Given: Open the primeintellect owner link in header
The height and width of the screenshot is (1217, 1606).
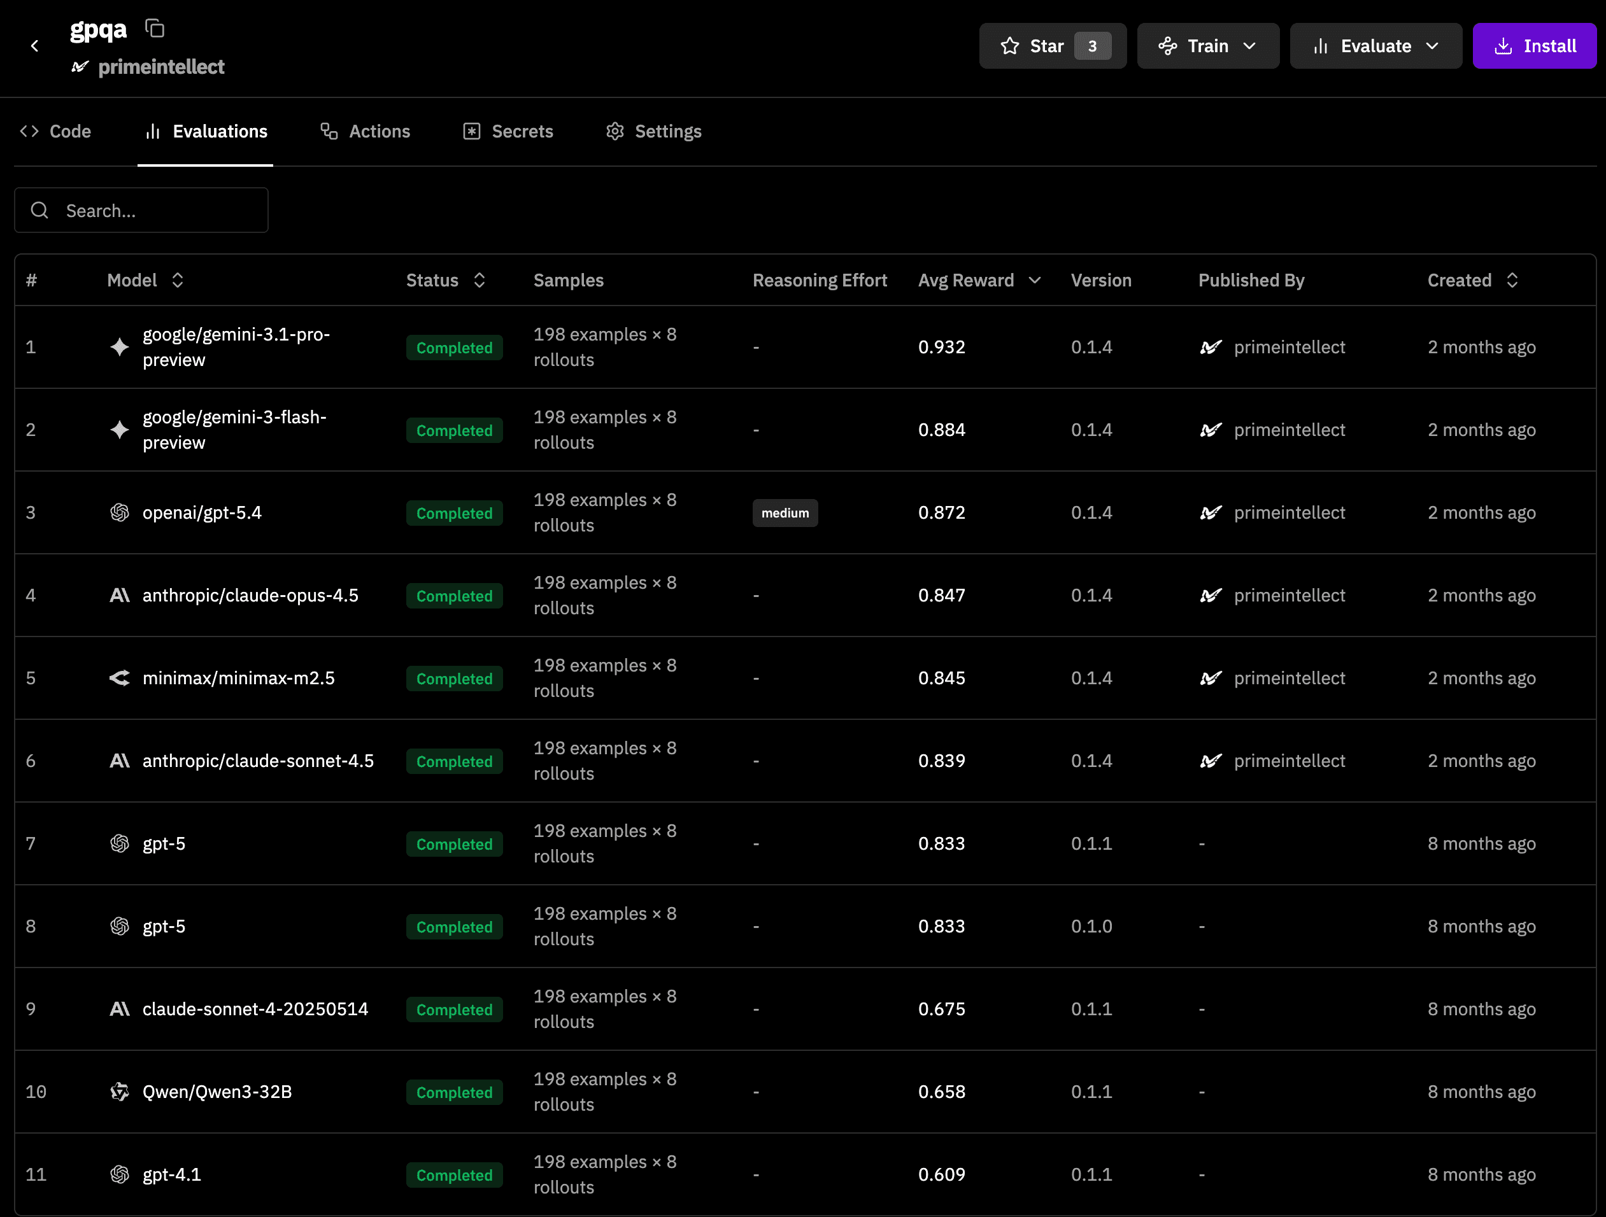Looking at the screenshot, I should (161, 67).
